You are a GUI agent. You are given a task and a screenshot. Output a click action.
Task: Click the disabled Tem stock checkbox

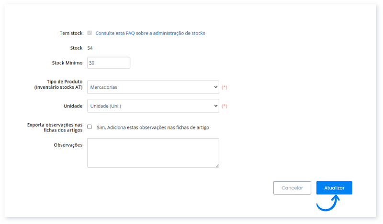[90, 33]
